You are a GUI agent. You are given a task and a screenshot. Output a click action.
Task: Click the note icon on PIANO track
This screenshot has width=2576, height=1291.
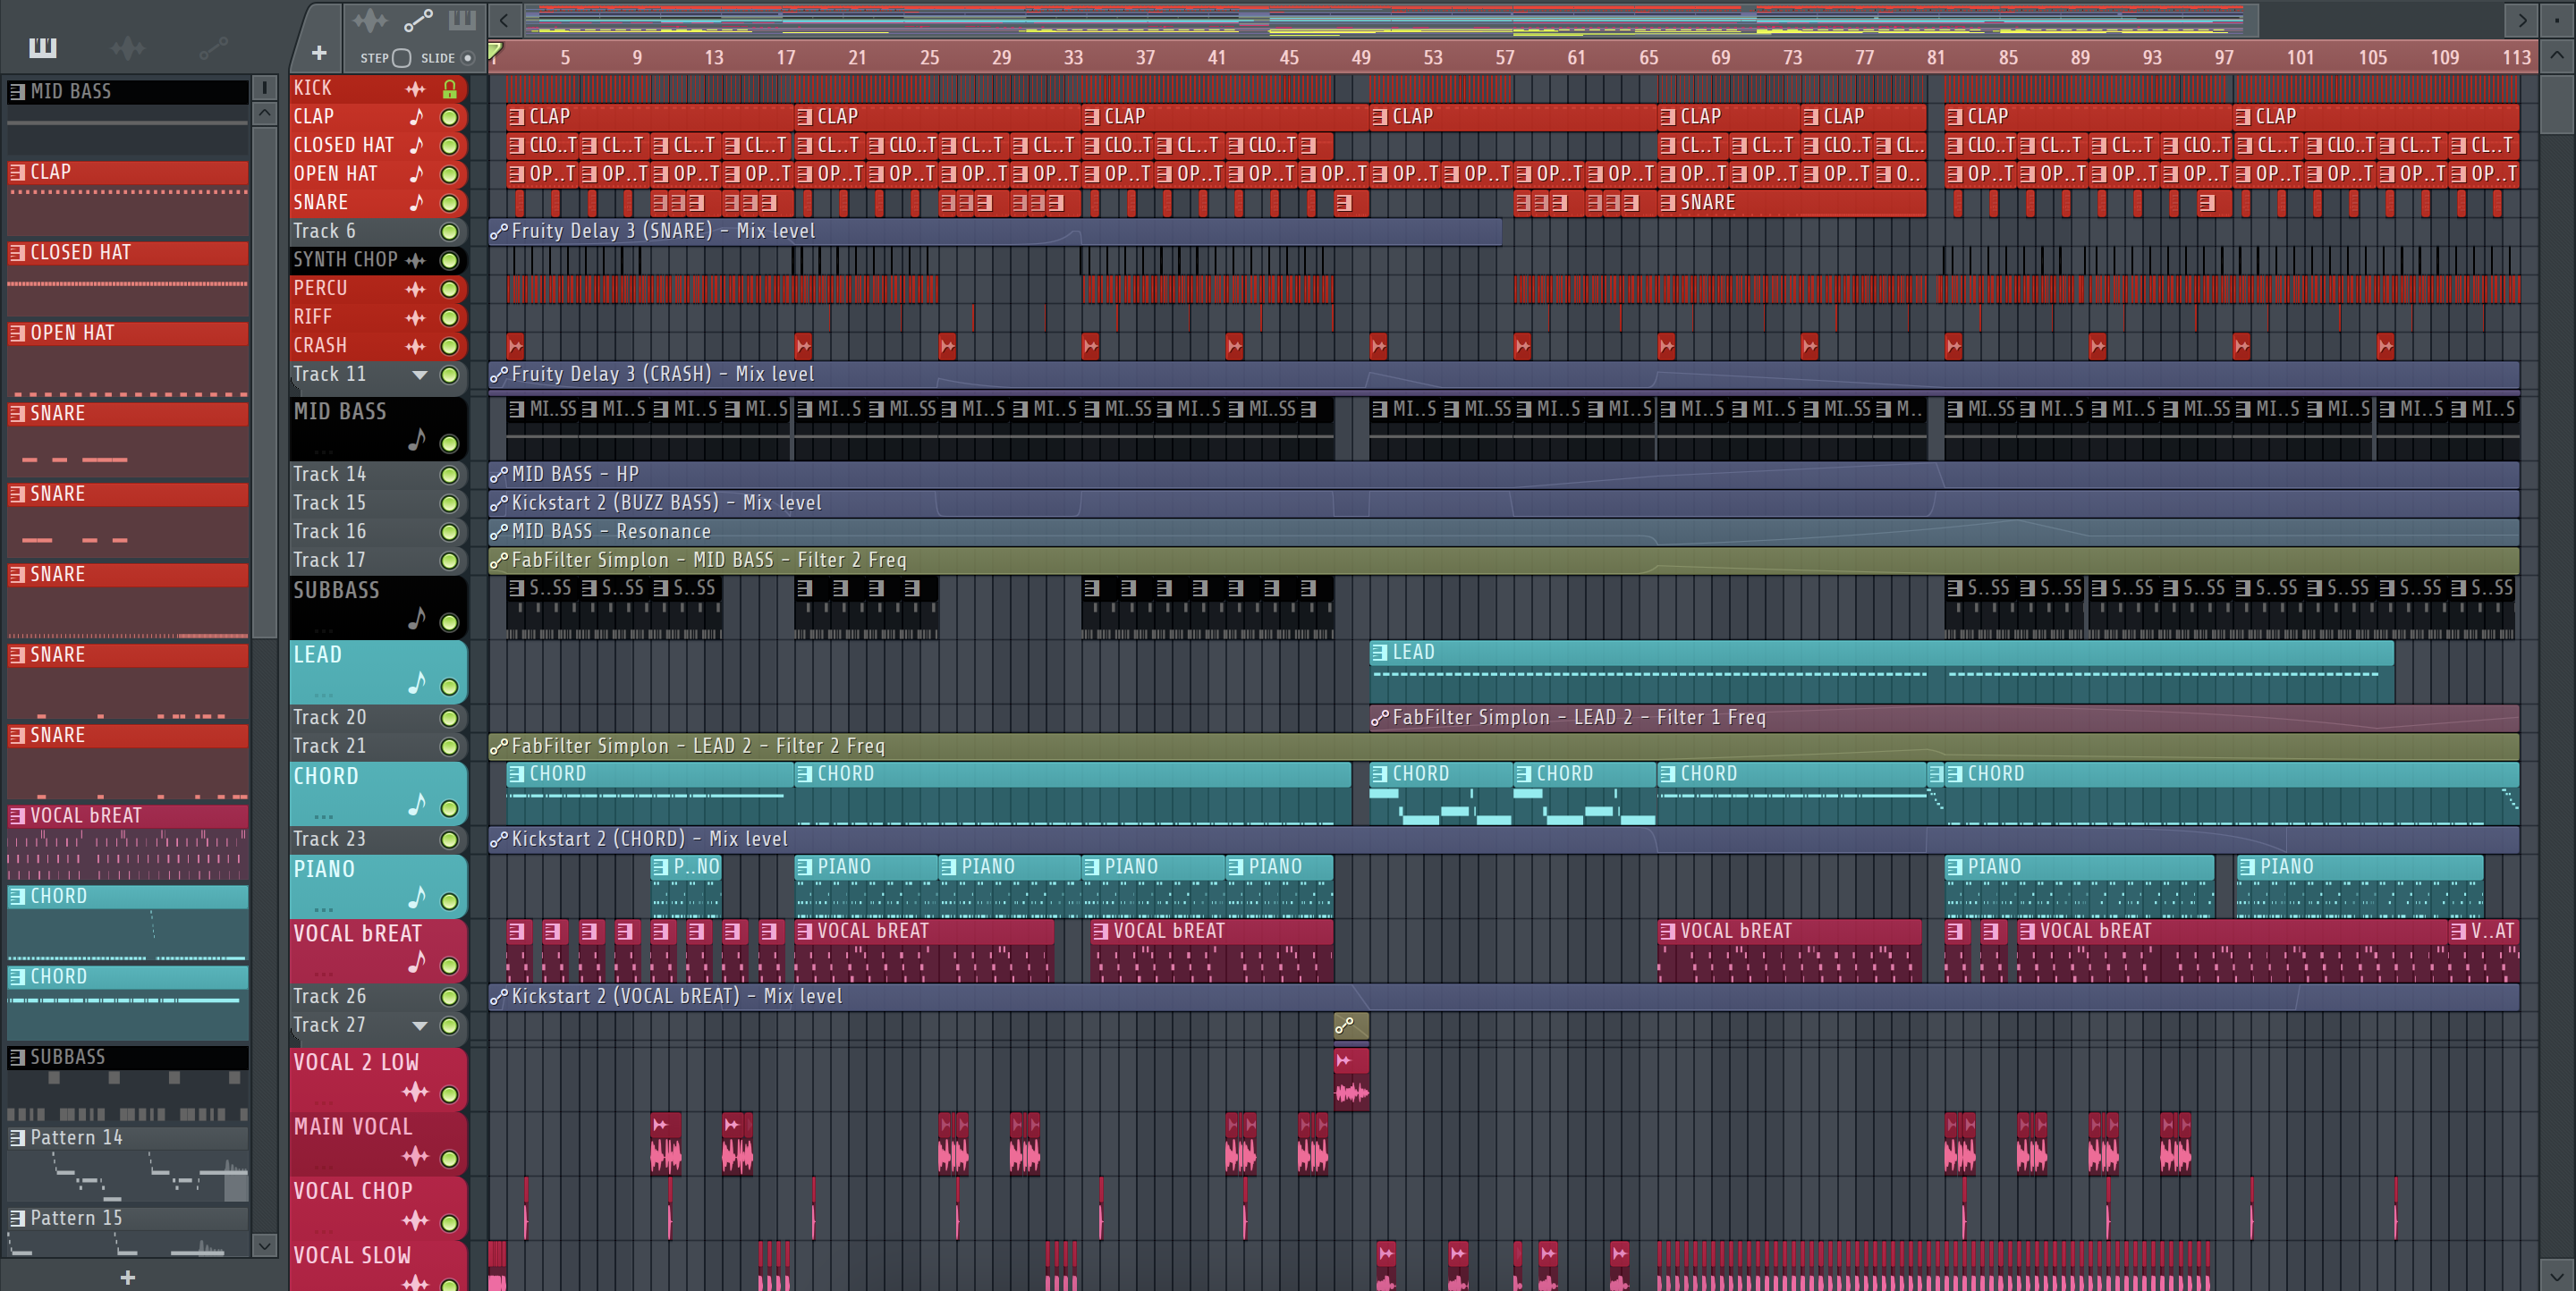[x=417, y=898]
